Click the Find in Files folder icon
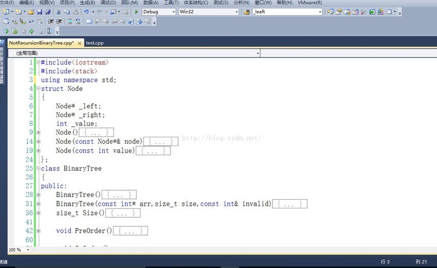Image resolution: width=437 pixels, height=268 pixels. [x=247, y=11]
